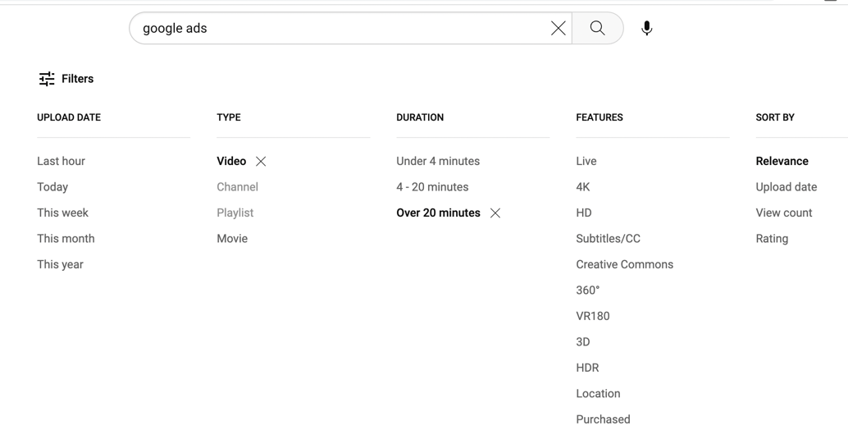
Task: Enable the 360° feature filter
Action: click(x=588, y=291)
